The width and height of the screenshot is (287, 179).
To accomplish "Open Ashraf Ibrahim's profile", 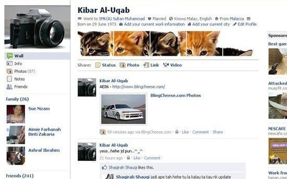I will [x=44, y=150].
